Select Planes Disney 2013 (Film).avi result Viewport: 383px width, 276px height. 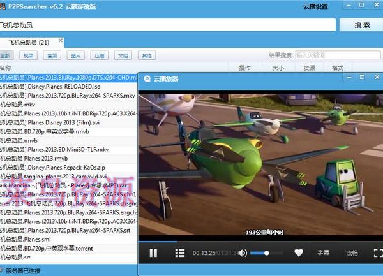tap(69, 122)
